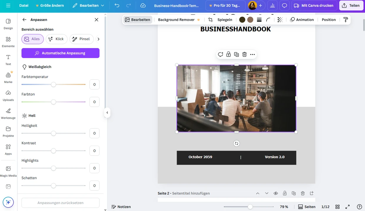The image size is (365, 211).
Task: Open the Projekte sidebar panel
Action: pos(8,132)
